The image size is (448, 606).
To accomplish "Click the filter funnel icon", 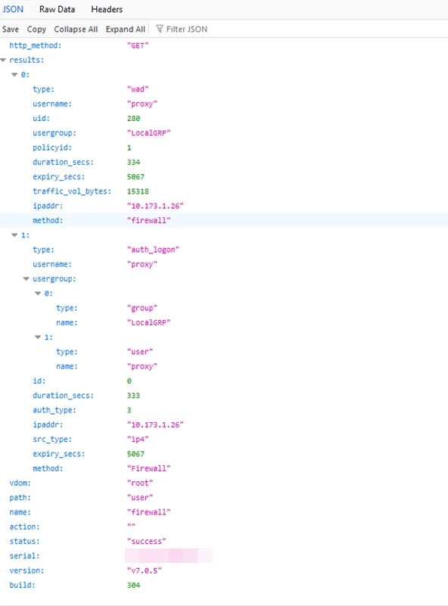I will (159, 29).
